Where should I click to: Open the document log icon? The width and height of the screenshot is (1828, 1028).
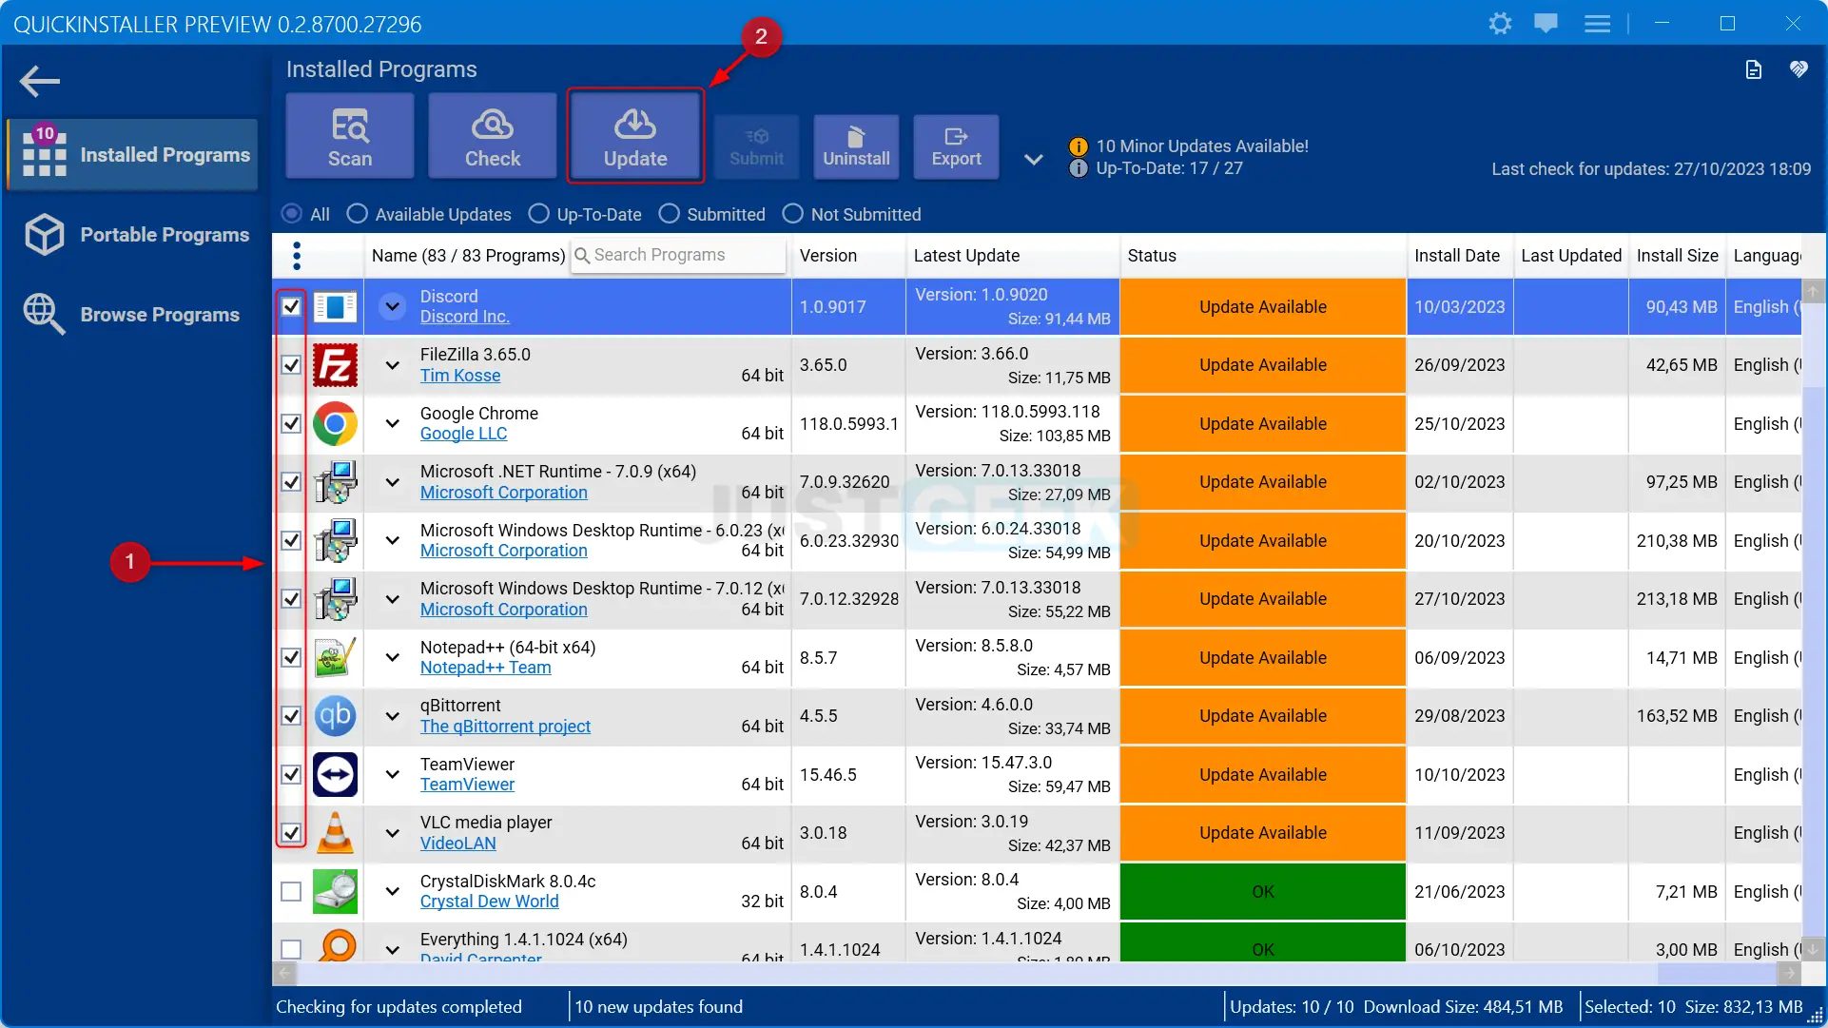pos(1753,69)
